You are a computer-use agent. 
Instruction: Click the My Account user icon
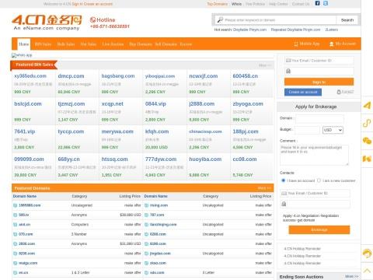click(331, 44)
